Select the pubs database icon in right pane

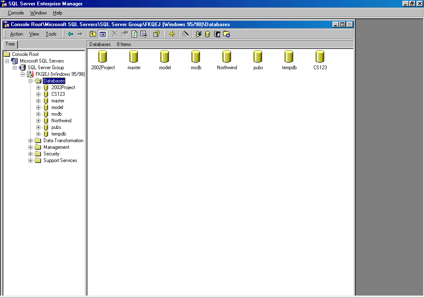(258, 57)
